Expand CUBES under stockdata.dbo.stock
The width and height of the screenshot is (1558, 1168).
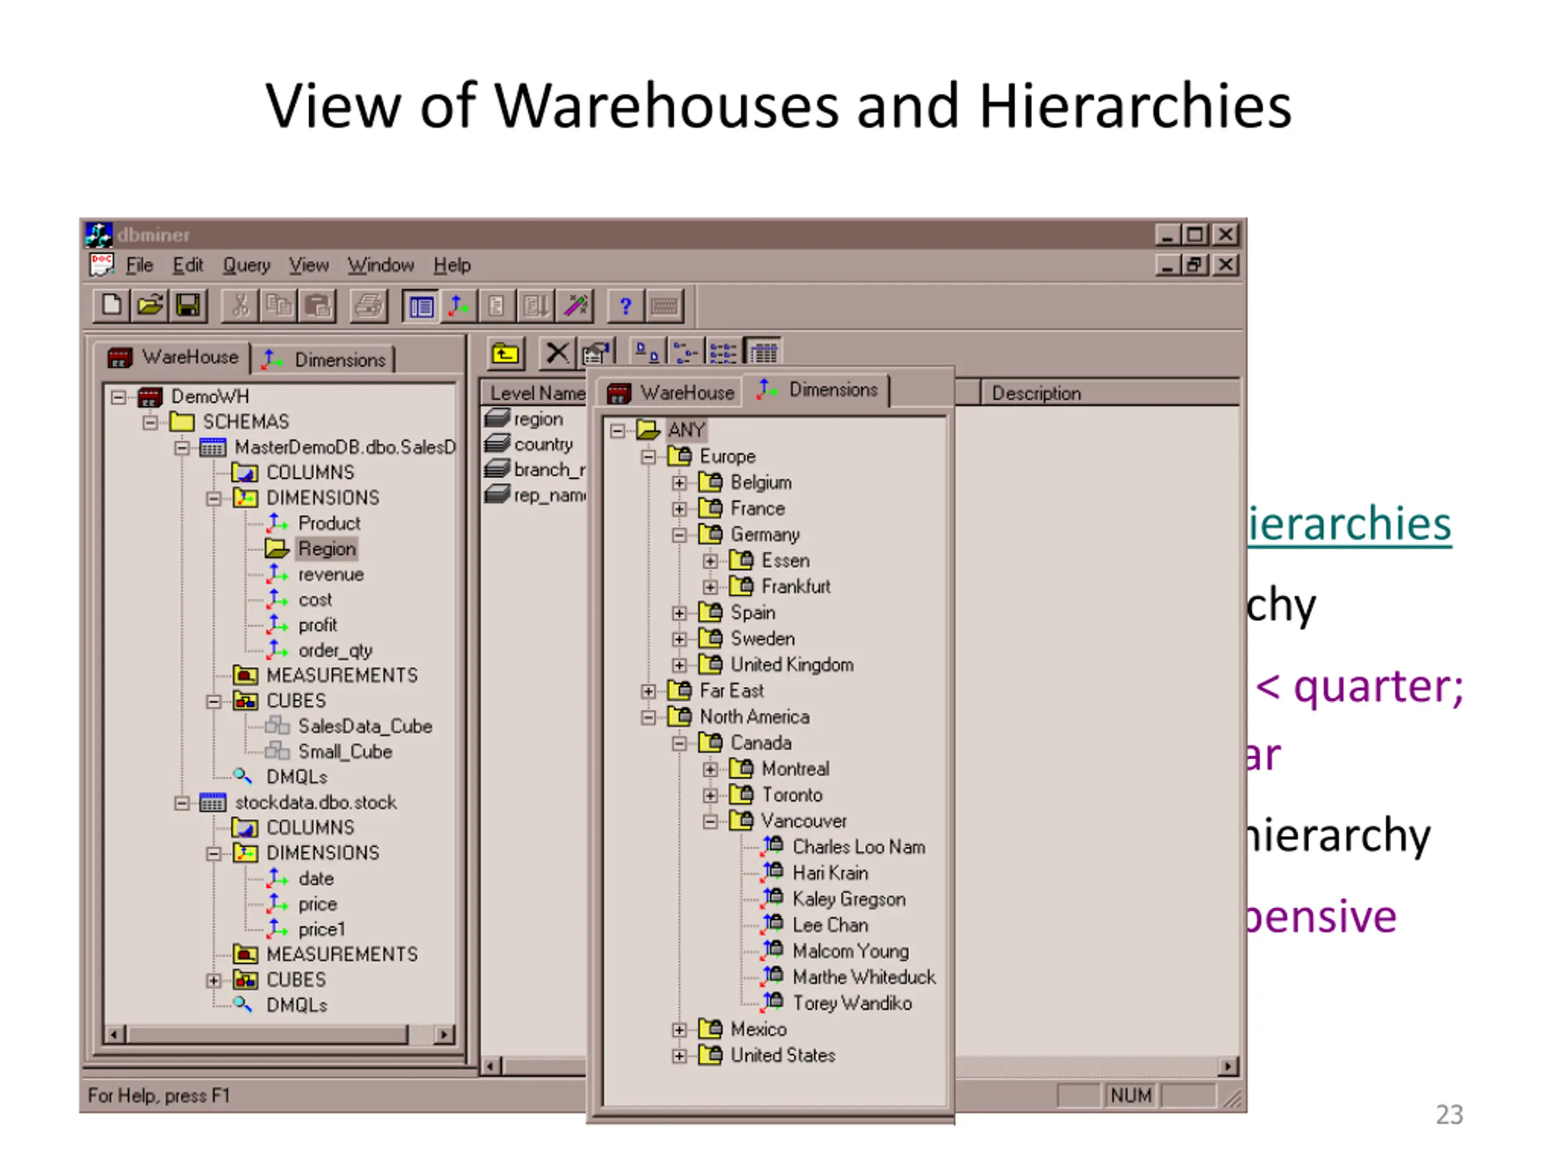coord(214,981)
